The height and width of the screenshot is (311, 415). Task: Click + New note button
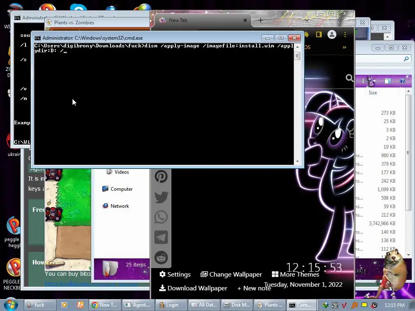click(254, 288)
